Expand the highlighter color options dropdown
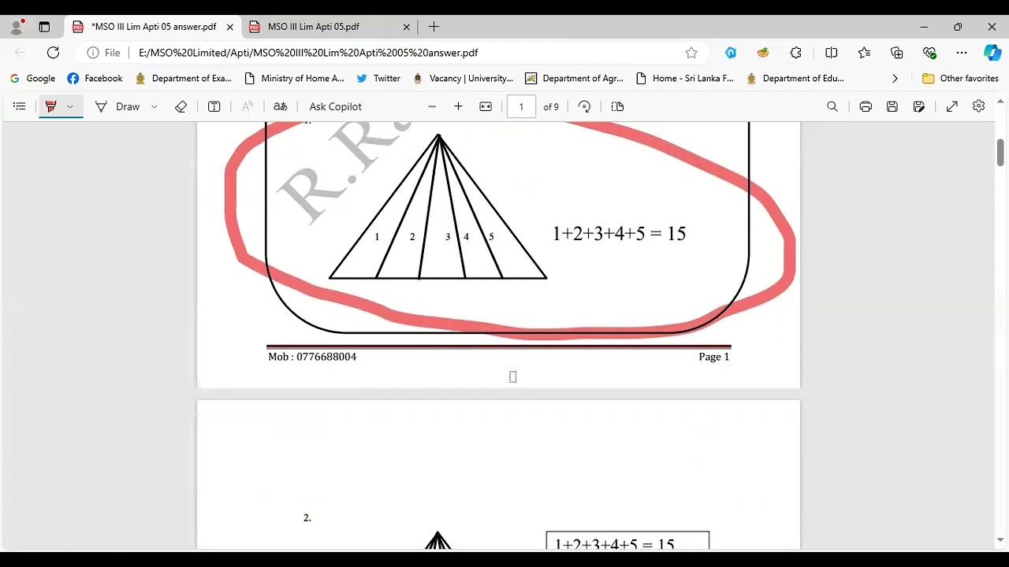Image resolution: width=1009 pixels, height=567 pixels. [x=70, y=106]
